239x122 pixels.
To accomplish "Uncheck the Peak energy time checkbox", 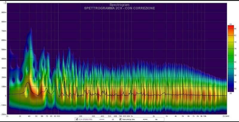I will point(120,119).
